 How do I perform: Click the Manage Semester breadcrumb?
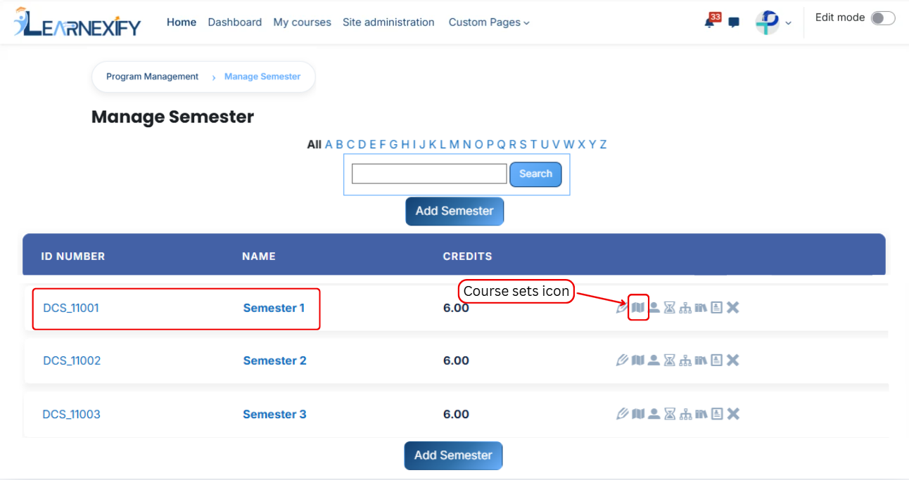pos(262,77)
